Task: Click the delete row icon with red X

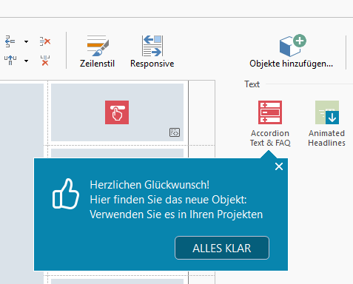Action: [x=45, y=61]
